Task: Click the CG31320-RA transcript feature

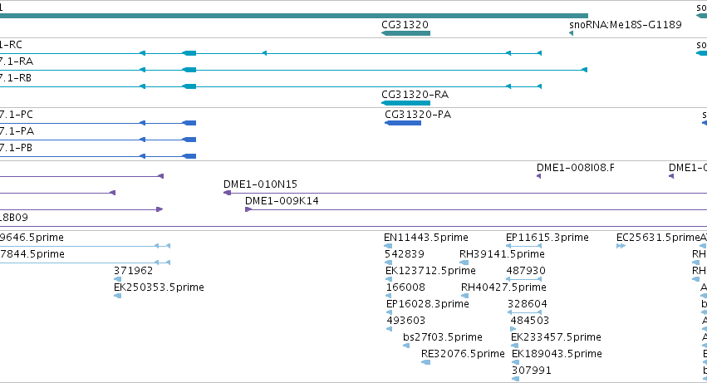Action: 405,103
